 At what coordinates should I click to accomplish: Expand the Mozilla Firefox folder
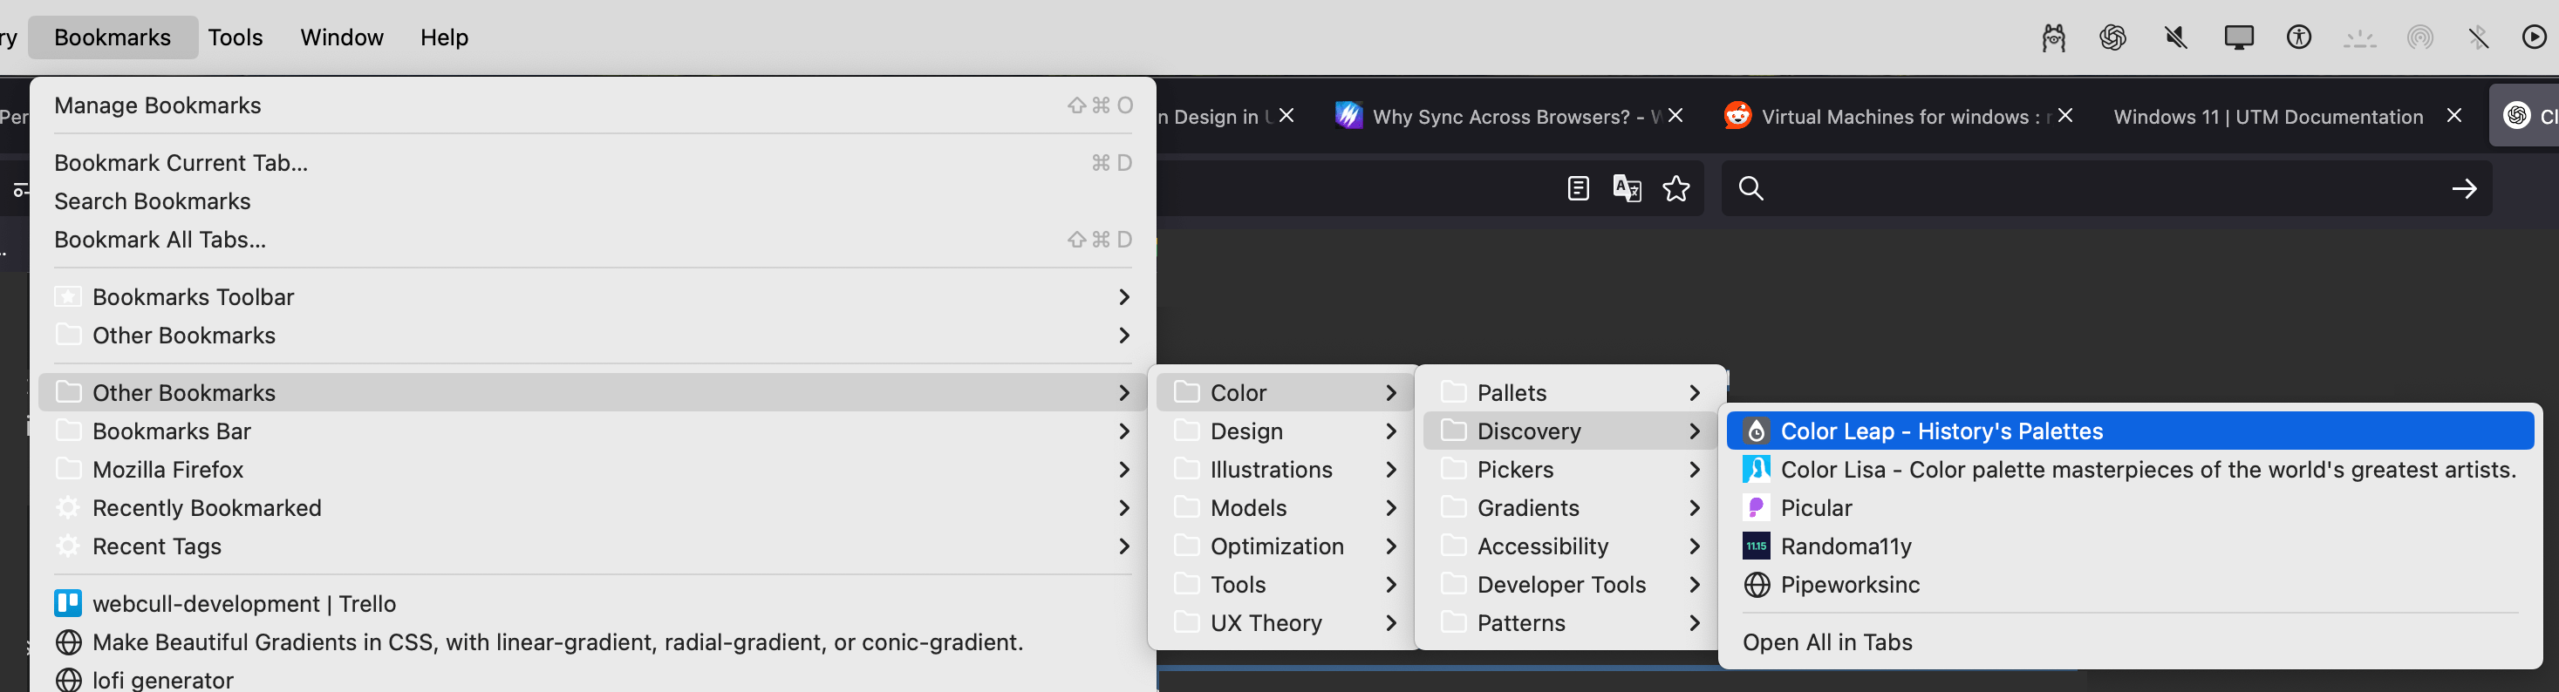(593, 470)
